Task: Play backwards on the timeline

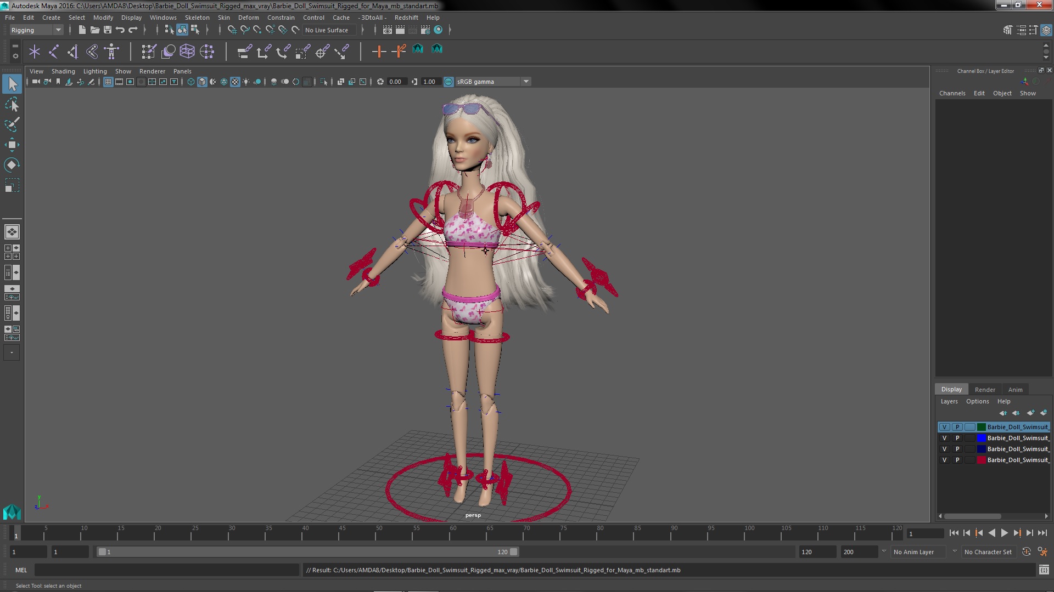Action: (991, 533)
